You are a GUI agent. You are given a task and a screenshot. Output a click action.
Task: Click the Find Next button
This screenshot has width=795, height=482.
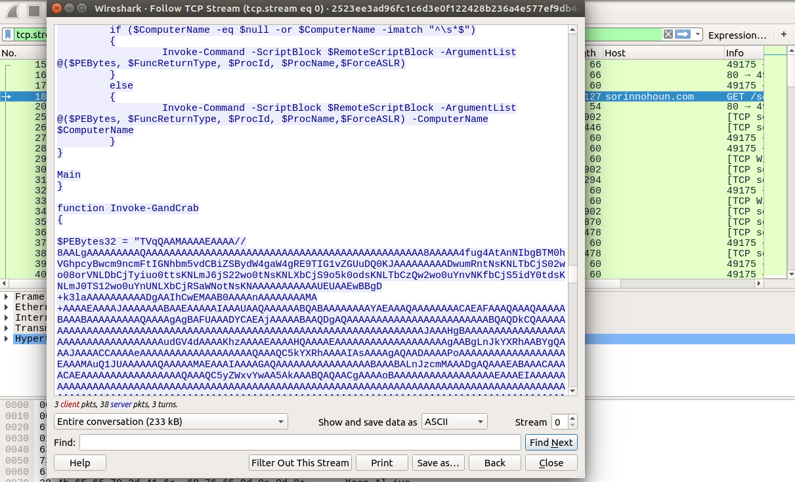click(551, 442)
